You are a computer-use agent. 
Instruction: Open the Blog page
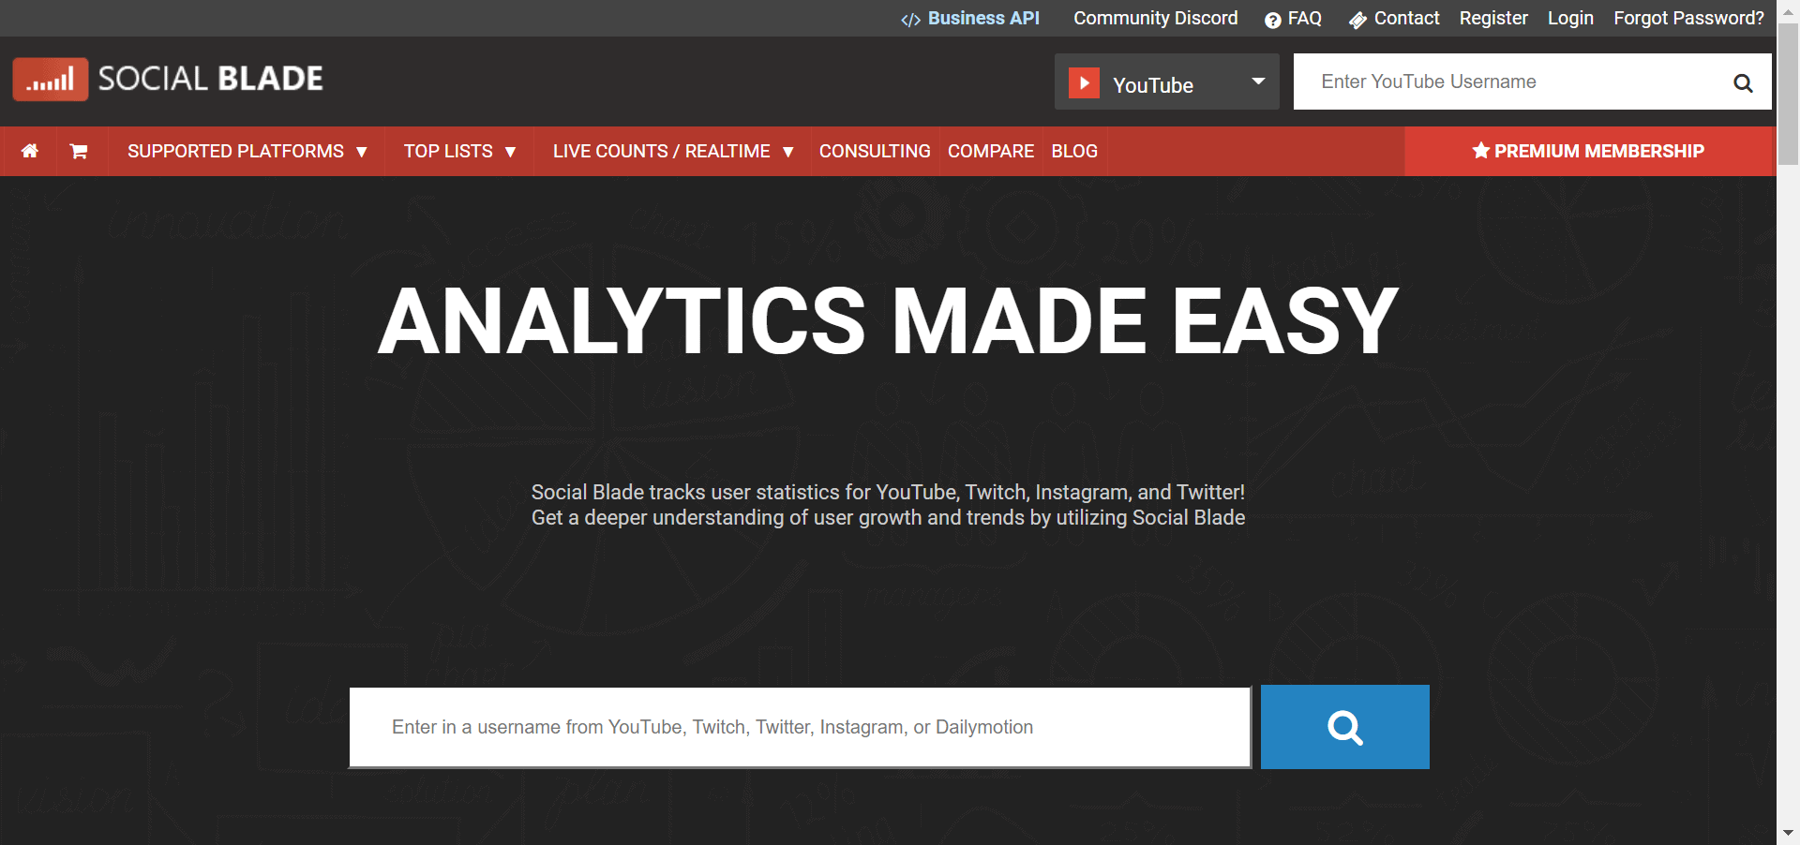[x=1074, y=151]
